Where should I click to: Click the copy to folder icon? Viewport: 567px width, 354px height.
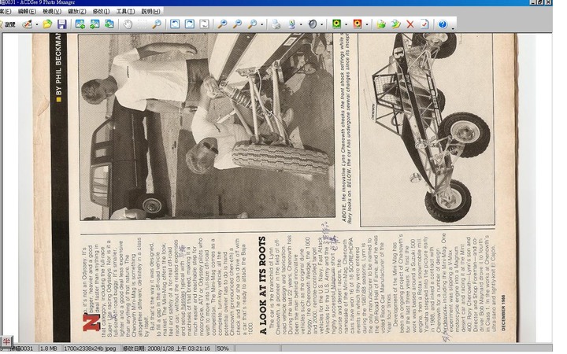pyautogui.click(x=381, y=24)
